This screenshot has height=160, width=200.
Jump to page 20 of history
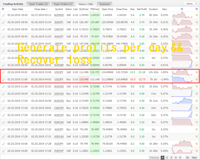pos(187,158)
